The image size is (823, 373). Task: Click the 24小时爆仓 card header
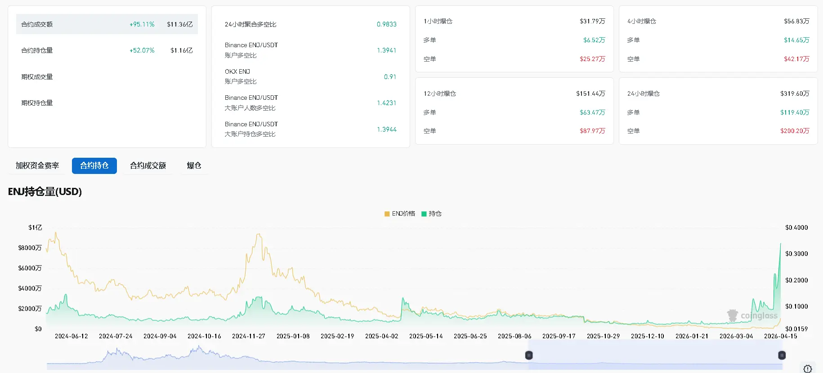point(718,93)
